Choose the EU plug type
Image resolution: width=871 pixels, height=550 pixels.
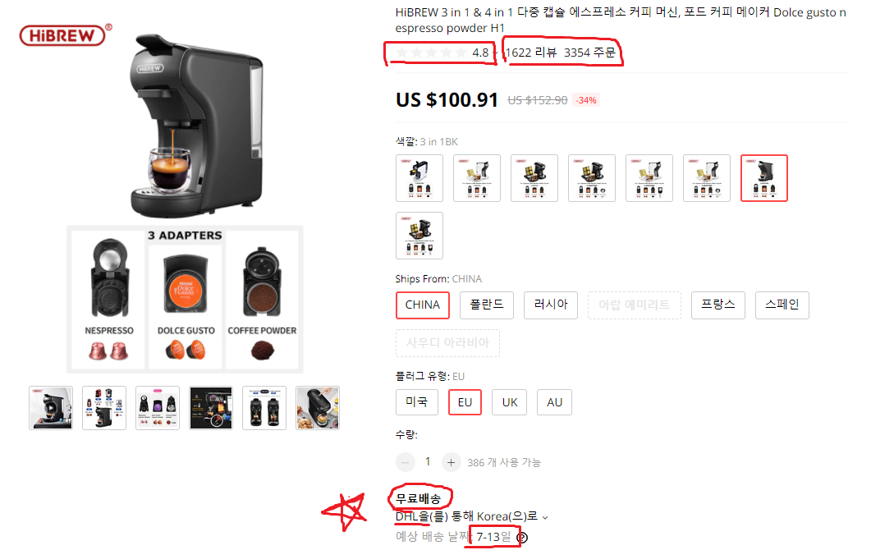coord(465,402)
